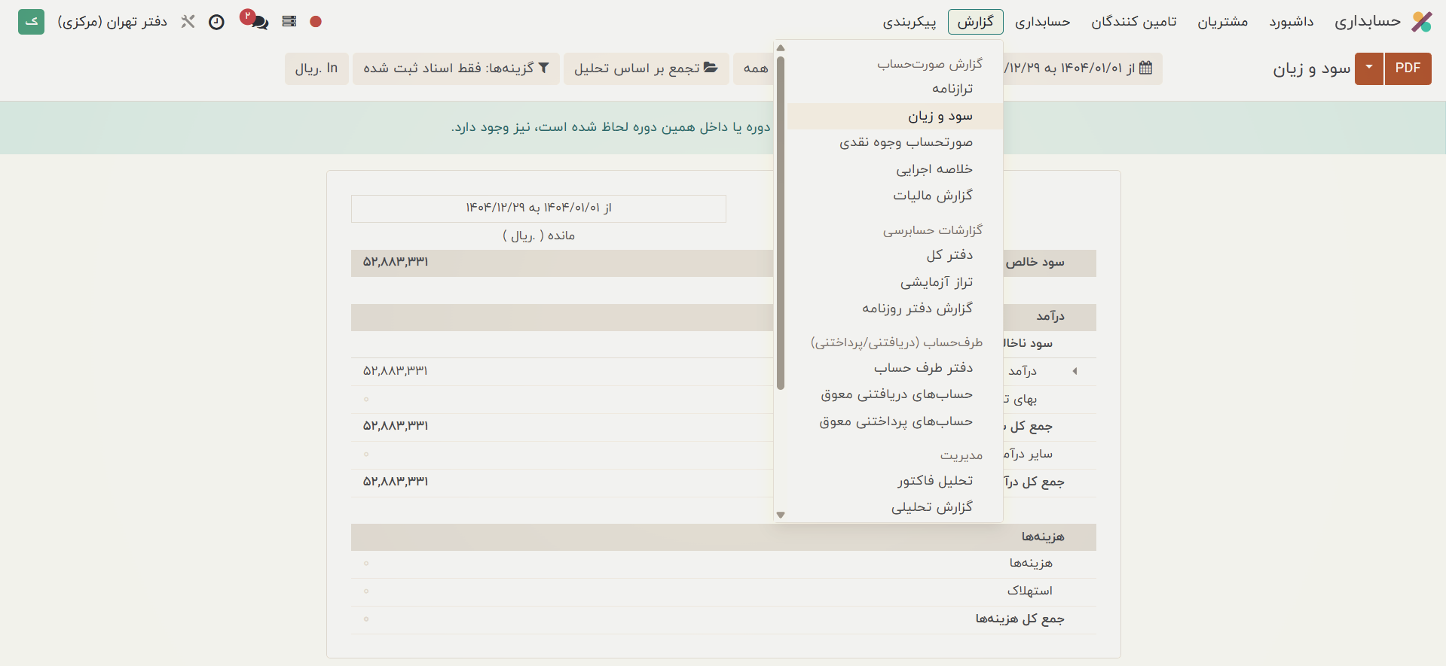Click the red recording dot icon
1446x666 pixels.
pyautogui.click(x=316, y=22)
